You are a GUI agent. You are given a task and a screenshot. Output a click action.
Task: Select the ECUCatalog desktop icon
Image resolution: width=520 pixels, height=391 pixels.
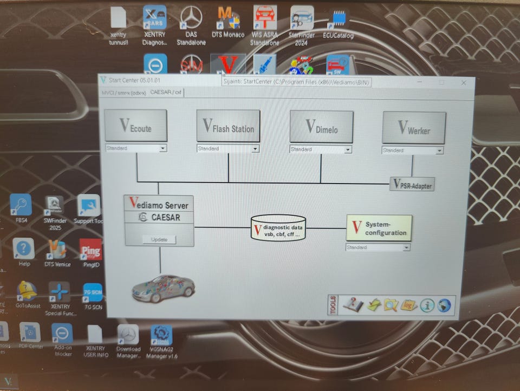(x=338, y=24)
